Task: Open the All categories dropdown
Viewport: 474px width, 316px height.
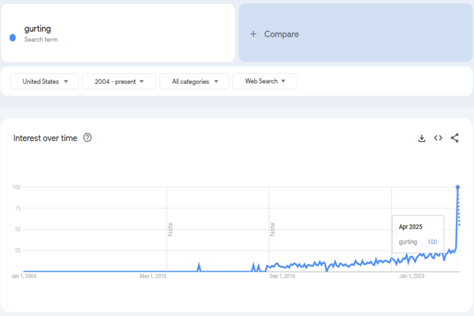Action: point(194,82)
